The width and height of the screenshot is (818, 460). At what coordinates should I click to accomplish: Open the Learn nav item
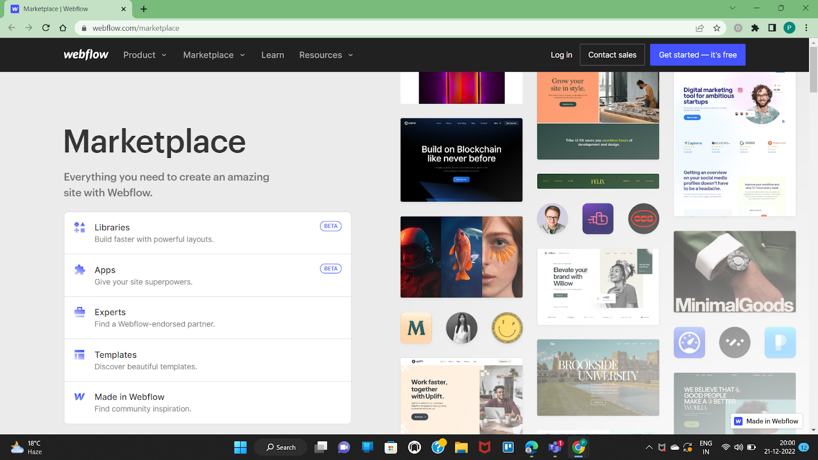[x=272, y=55]
